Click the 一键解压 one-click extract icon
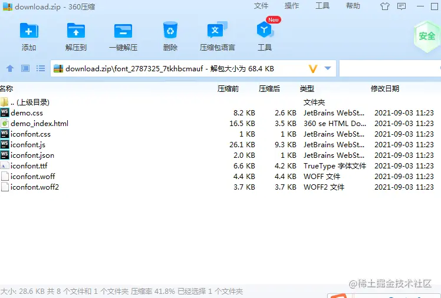Screen dimensions: 441x298 123,31
